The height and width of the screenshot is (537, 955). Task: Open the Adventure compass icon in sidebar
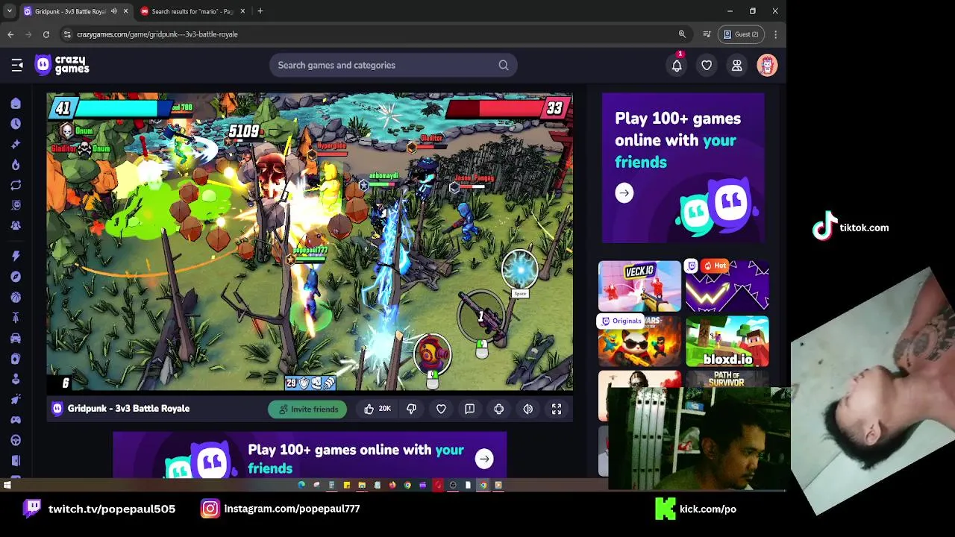16,277
